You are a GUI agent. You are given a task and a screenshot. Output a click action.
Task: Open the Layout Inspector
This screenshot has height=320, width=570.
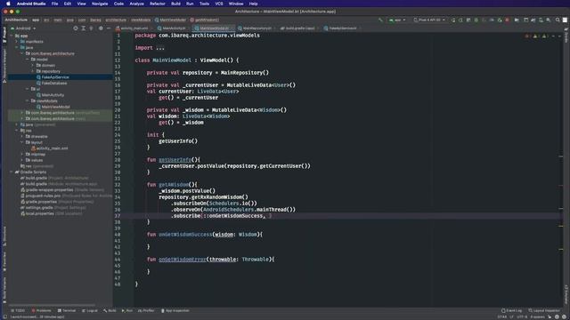pos(544,310)
